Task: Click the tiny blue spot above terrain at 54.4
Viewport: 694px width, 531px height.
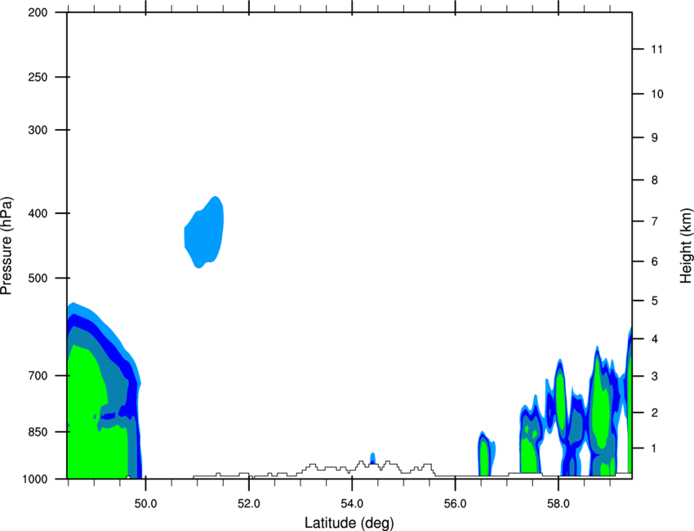Action: coord(372,458)
